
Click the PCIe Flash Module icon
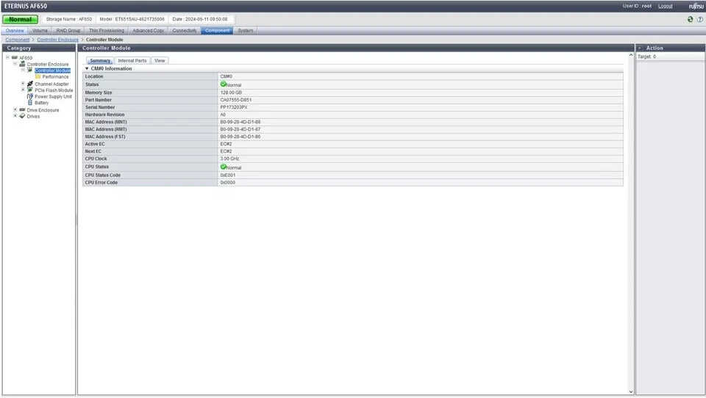[x=30, y=90]
